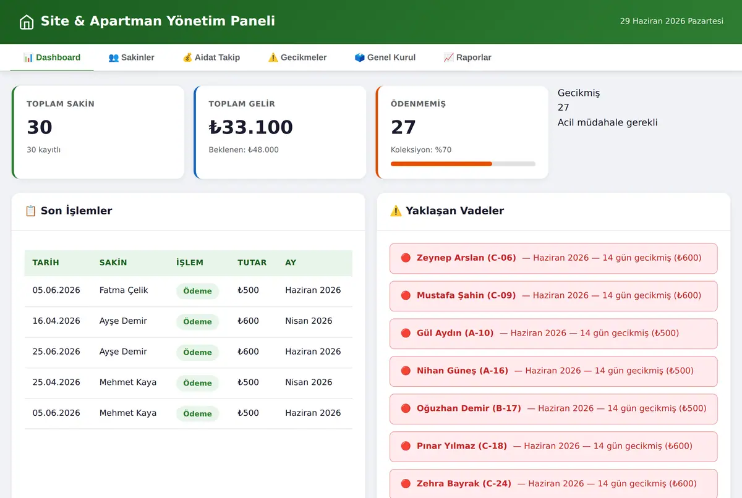Open Nihan Güneş (A-16) overdue entry
Screen dimensions: 742x498
553,371
